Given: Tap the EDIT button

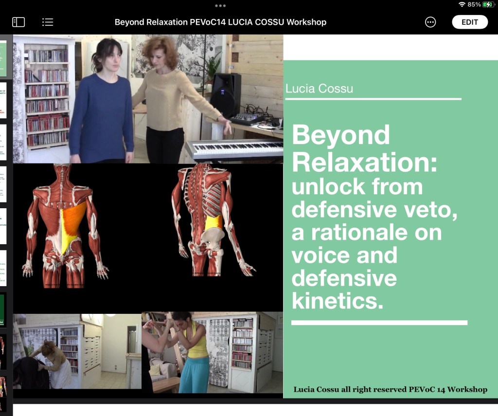Looking at the screenshot, I should 469,22.
